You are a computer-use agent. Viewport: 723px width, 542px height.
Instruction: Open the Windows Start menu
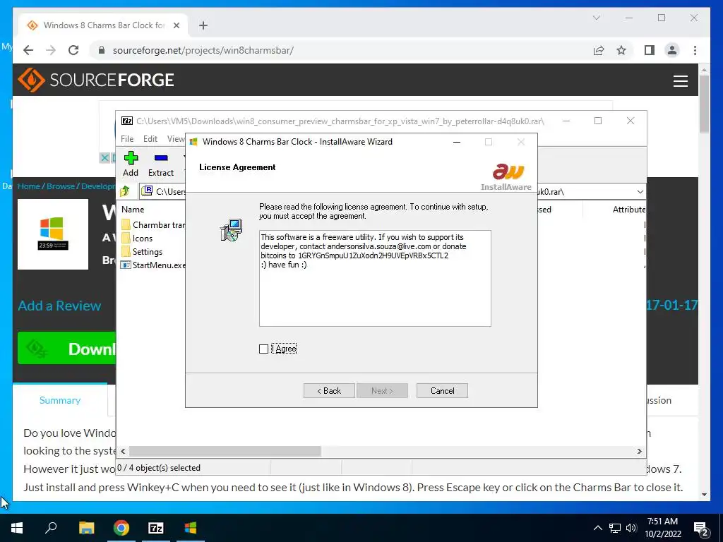17,528
